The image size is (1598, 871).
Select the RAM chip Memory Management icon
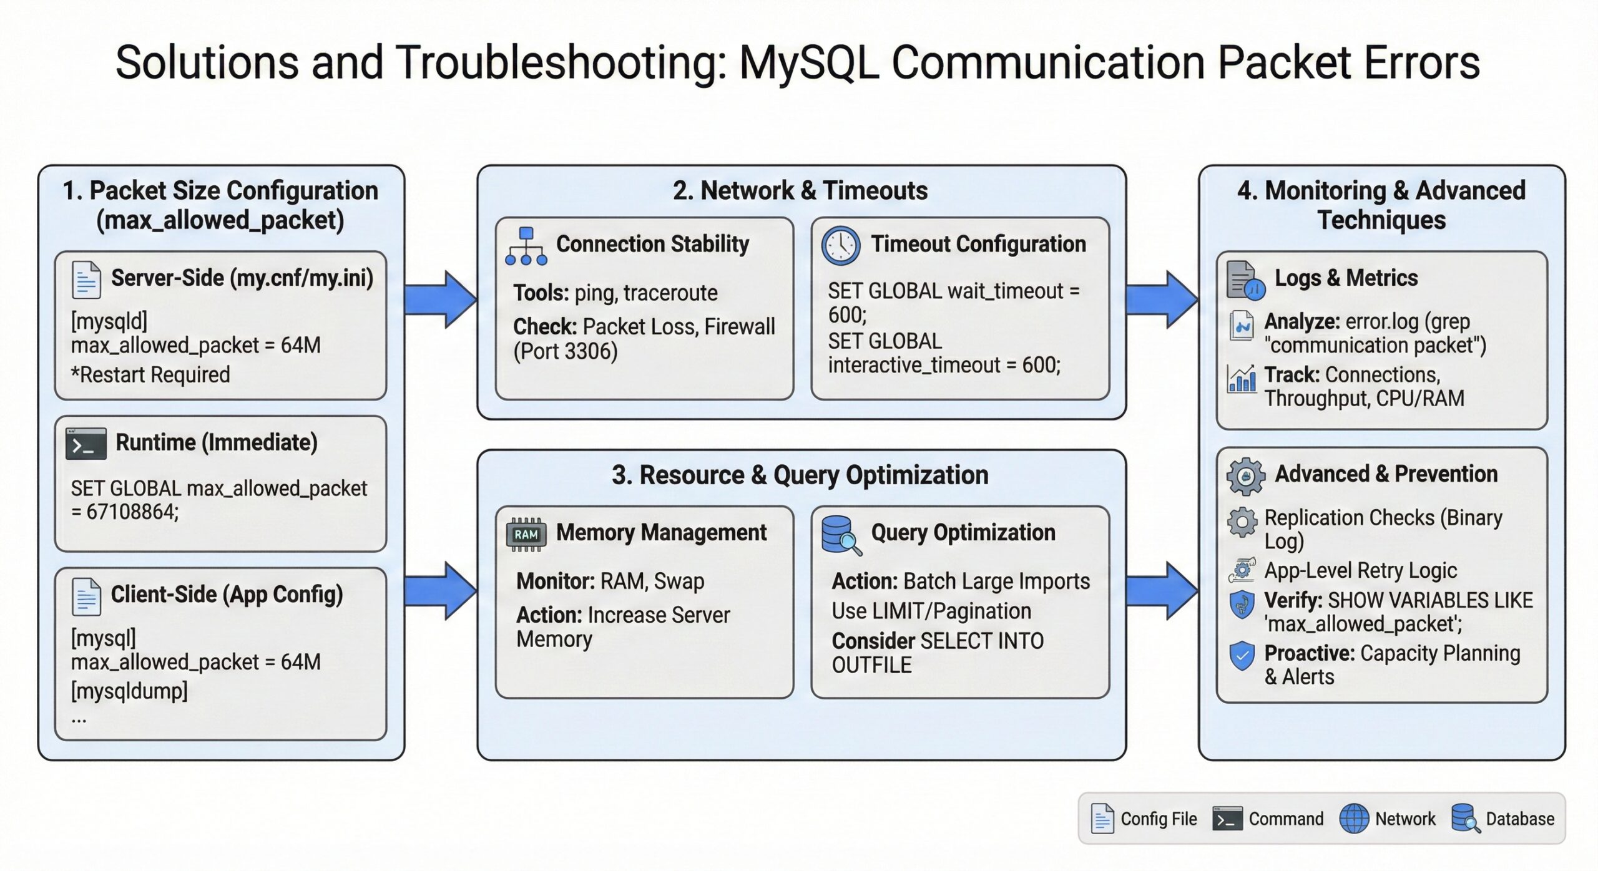click(527, 533)
